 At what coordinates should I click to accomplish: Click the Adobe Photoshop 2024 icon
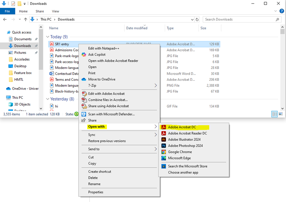(x=164, y=146)
